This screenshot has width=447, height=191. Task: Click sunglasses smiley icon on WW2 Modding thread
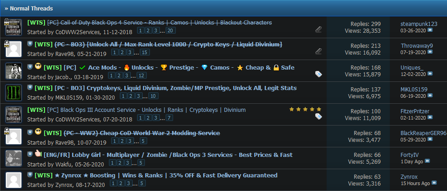pos(38,132)
